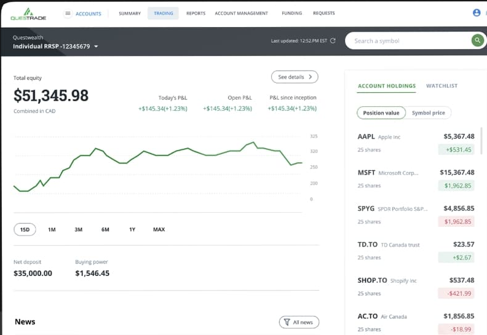Click the All news filter button
Image resolution: width=487 pixels, height=335 pixels.
299,322
